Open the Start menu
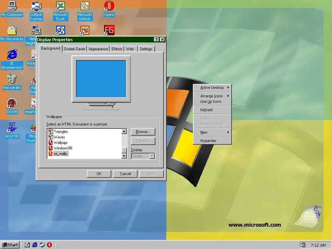This screenshot has height=249, width=332. (10, 245)
